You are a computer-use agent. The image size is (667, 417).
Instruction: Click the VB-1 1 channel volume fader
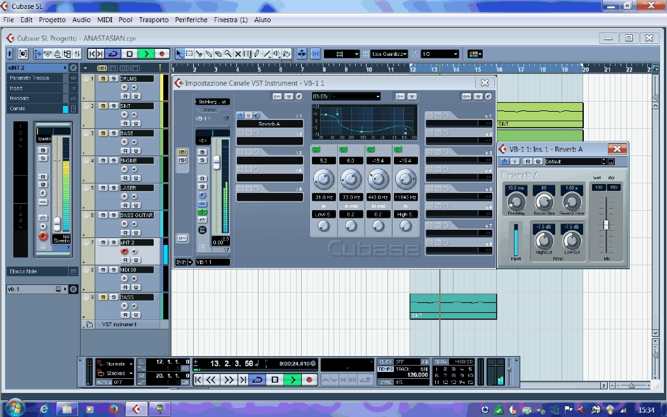217,162
